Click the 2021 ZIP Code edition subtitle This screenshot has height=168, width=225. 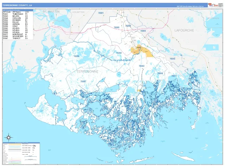(x=190, y=6)
